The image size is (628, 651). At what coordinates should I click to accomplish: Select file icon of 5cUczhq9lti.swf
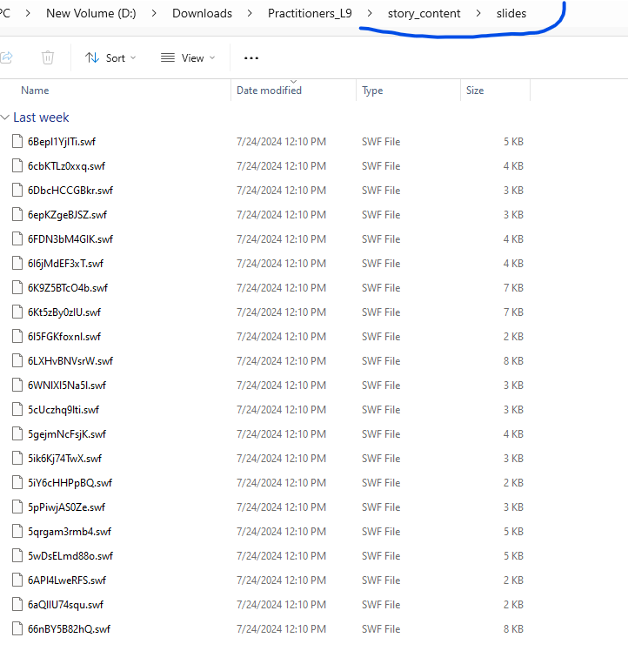pyautogui.click(x=17, y=410)
